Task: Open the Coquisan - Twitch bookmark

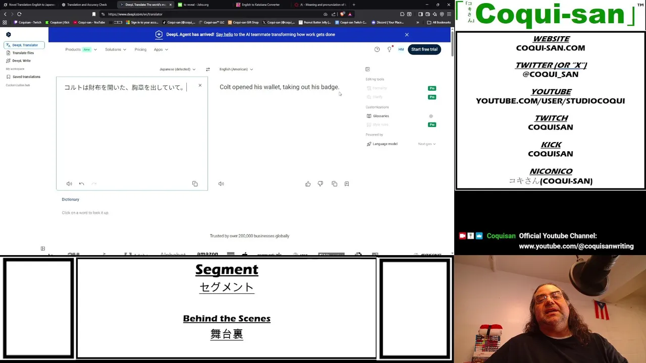Action: pos(28,22)
